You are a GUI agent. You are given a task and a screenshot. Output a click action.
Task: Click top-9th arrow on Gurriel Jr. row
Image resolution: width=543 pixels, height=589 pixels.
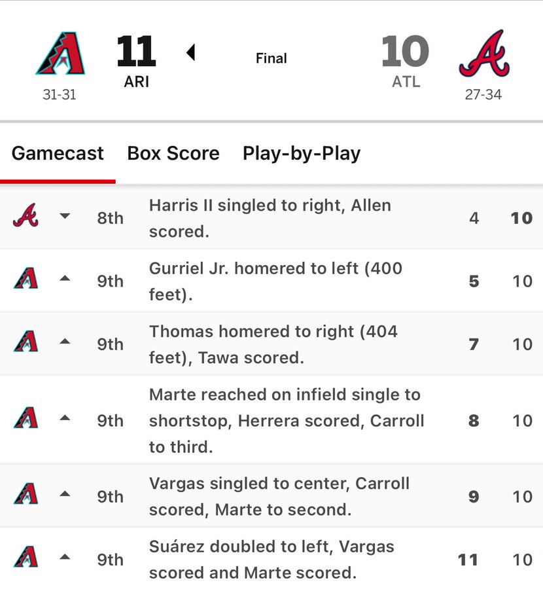click(65, 279)
